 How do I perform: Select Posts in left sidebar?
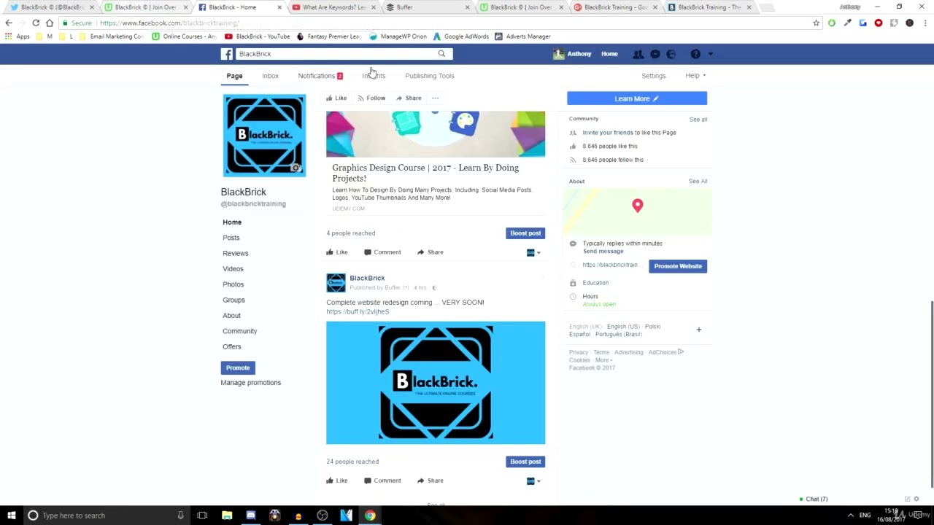coord(231,238)
